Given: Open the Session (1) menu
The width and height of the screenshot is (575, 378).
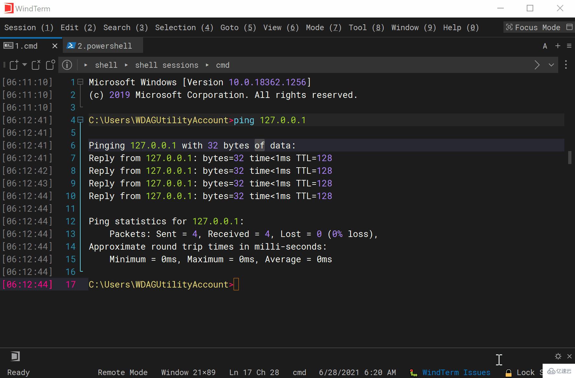Looking at the screenshot, I should 29,28.
